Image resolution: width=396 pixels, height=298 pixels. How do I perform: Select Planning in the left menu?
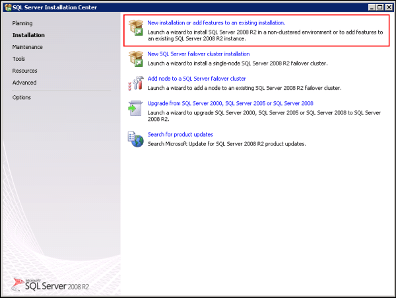point(22,23)
